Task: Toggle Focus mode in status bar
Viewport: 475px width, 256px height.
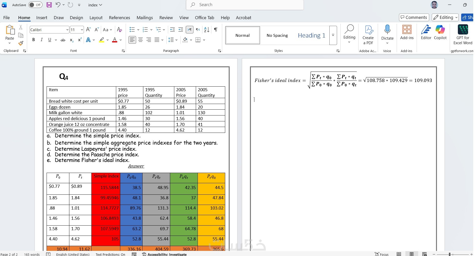Action: pyautogui.click(x=382, y=254)
